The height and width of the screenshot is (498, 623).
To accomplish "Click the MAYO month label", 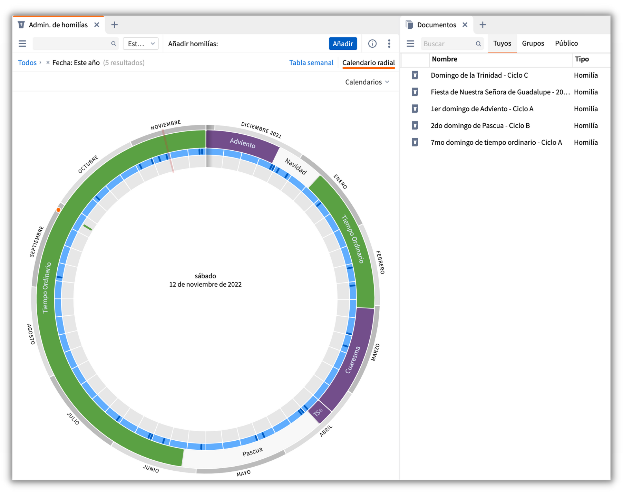I will point(243,473).
